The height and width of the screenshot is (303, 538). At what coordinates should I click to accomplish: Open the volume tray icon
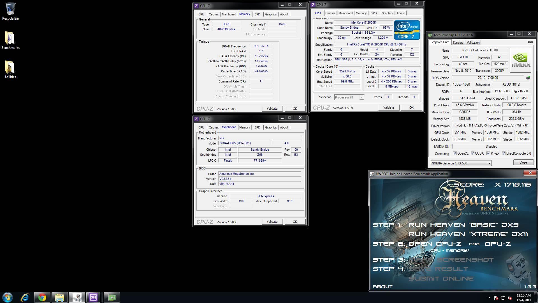(x=510, y=298)
